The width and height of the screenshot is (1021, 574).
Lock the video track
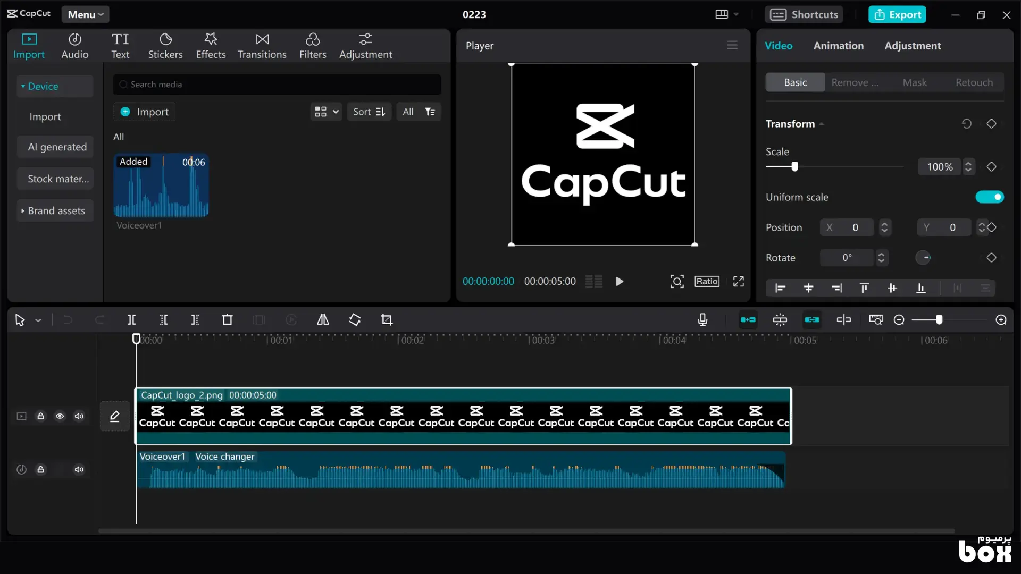point(40,416)
